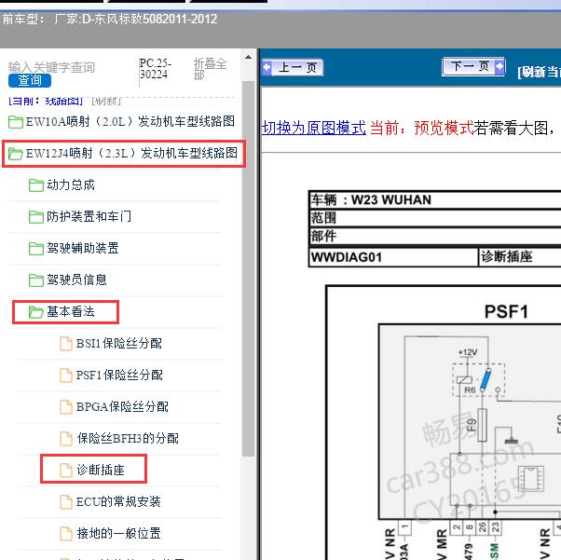This screenshot has height=560, width=561.
Task: Click the 刷新 link under the search box
Action: [x=106, y=102]
